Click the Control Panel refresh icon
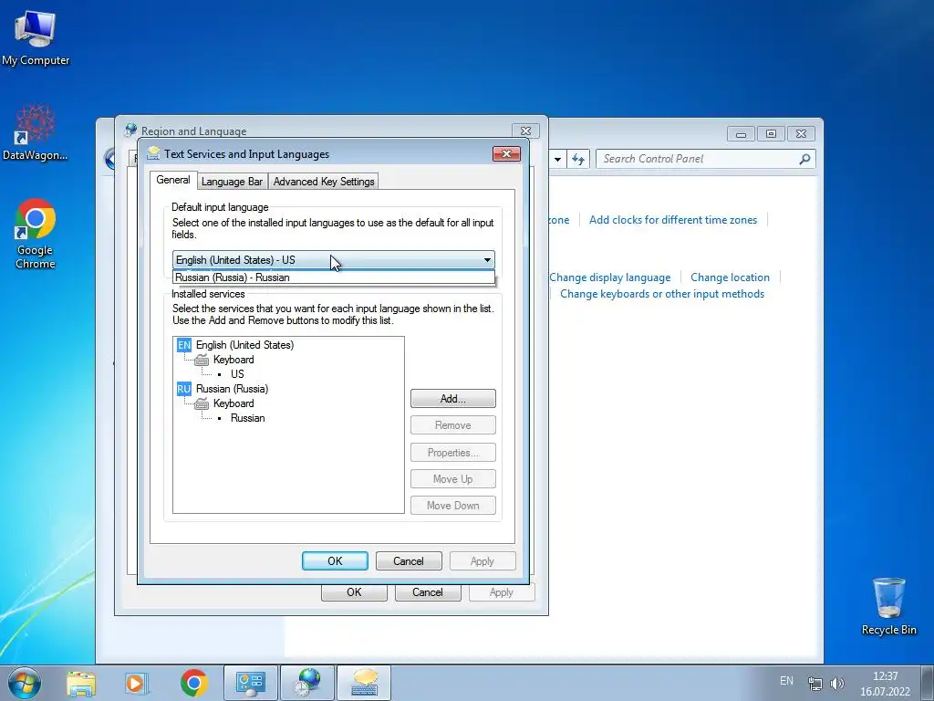The height and width of the screenshot is (701, 934). (577, 159)
